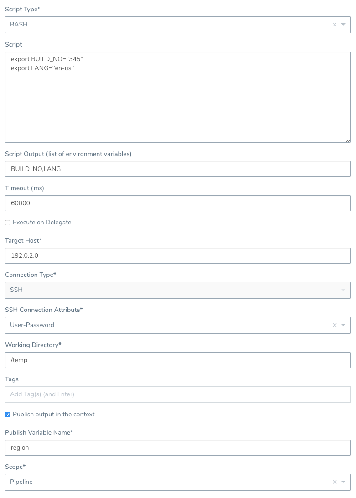The width and height of the screenshot is (356, 498).
Task: Open the SSH Connection Attribute dropdown arrow
Action: 343,325
